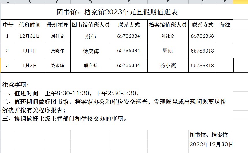Click the 档案馆值班人员 header cell
This screenshot has width=248, height=153.
pyautogui.click(x=168, y=25)
